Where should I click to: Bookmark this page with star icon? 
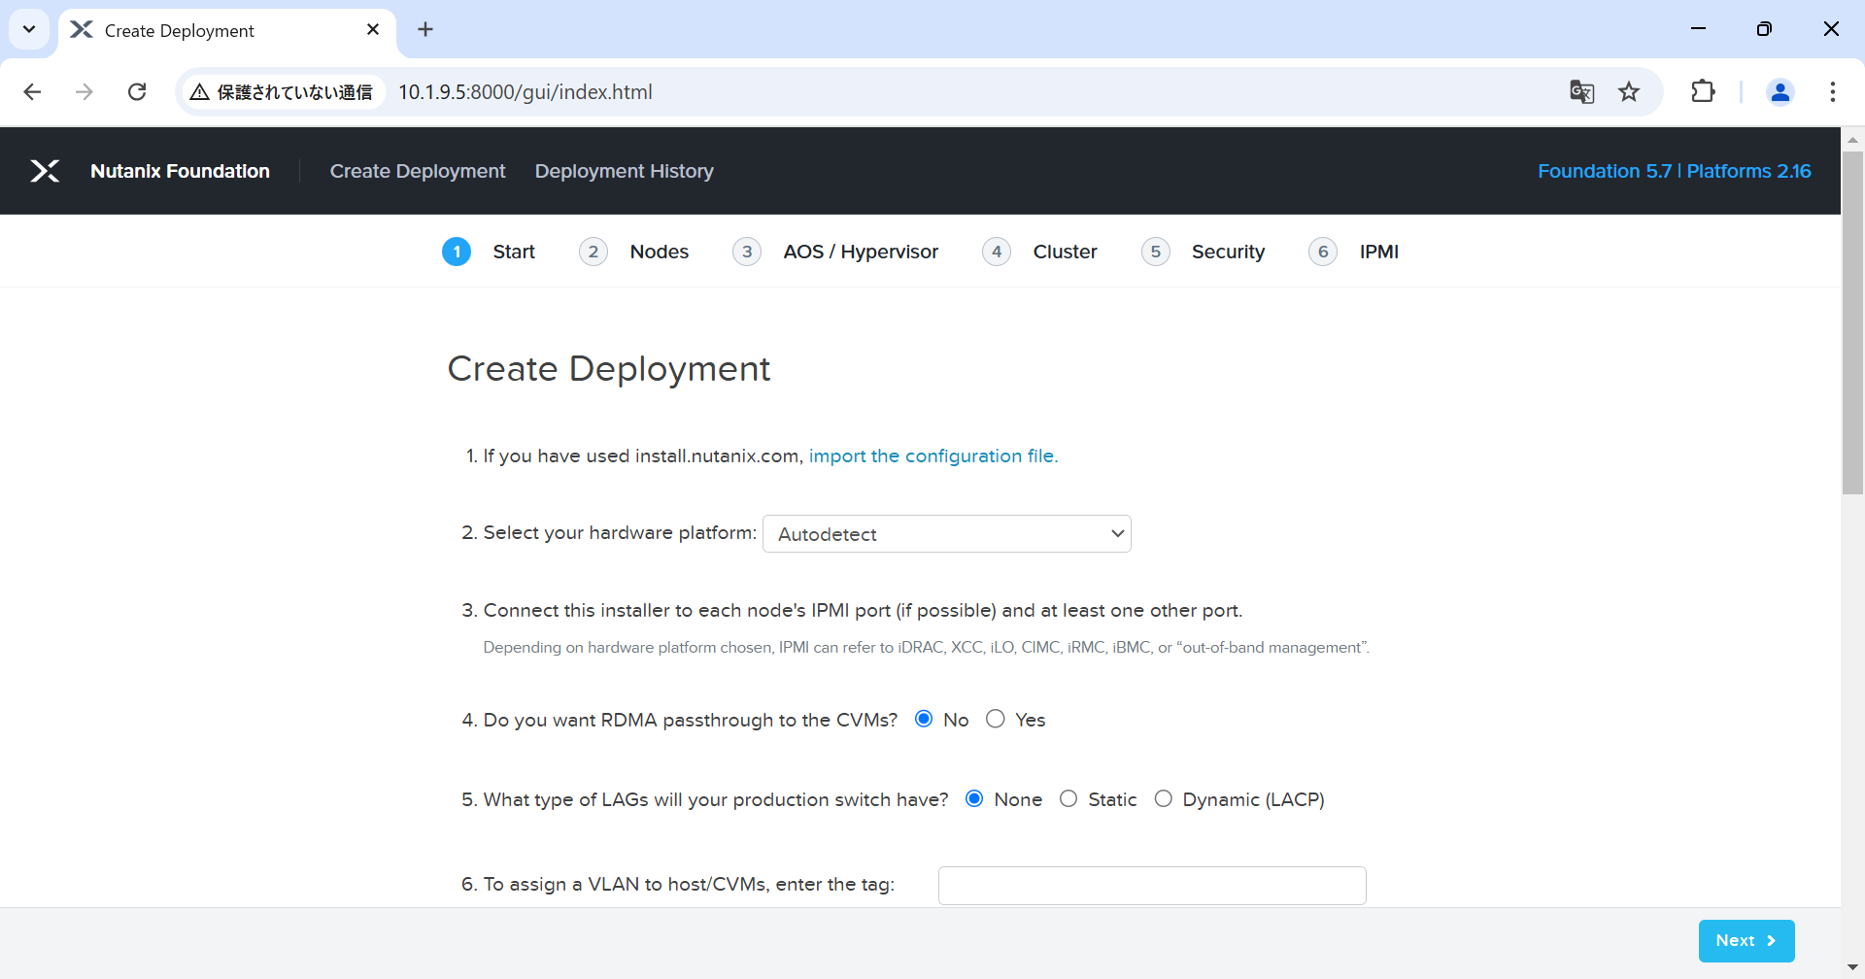(x=1629, y=92)
